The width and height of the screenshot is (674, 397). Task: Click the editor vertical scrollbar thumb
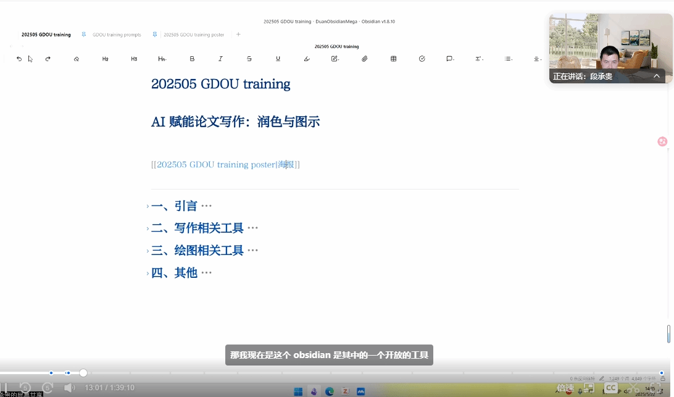coord(668,334)
